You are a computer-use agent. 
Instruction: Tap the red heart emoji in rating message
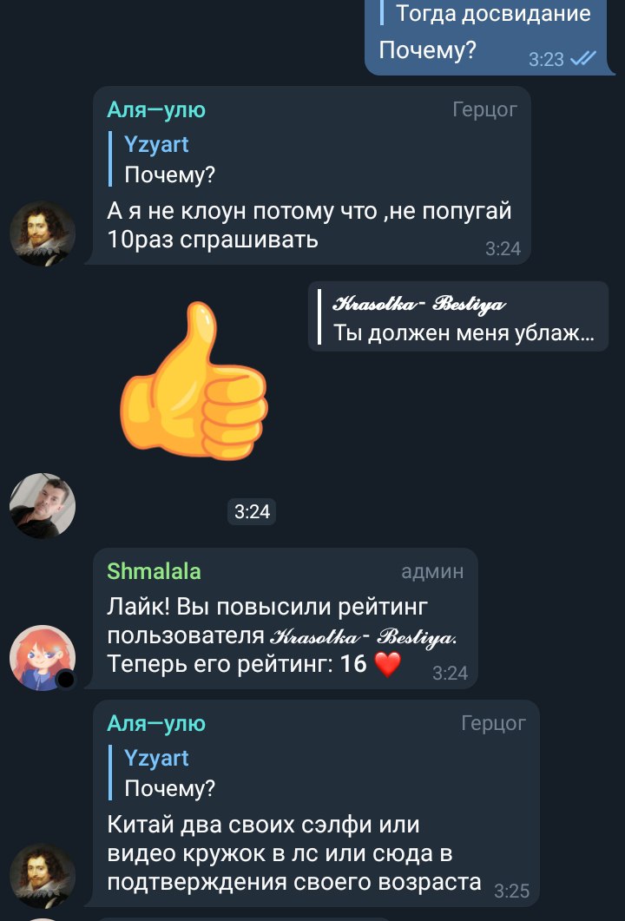(x=388, y=664)
